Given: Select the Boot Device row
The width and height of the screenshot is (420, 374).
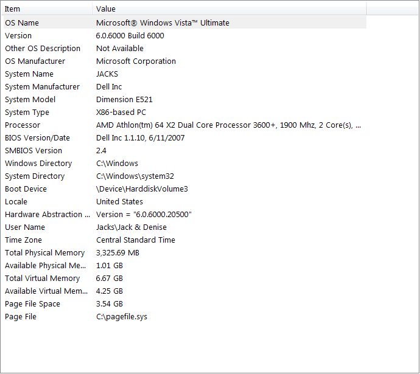Looking at the screenshot, I should [185, 189].
